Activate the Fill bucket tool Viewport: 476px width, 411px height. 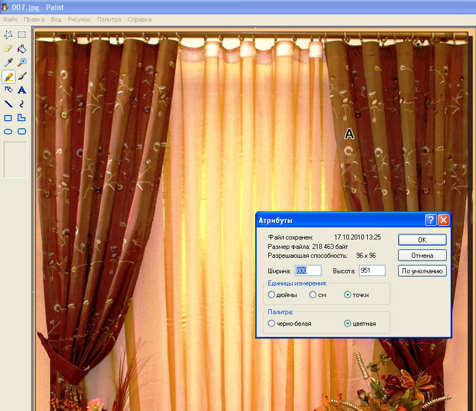click(x=22, y=49)
